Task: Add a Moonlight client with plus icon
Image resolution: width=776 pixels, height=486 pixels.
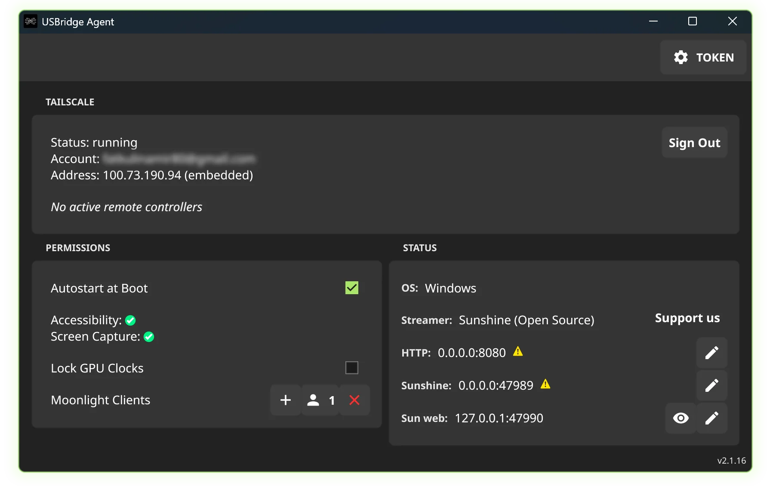Action: (286, 400)
